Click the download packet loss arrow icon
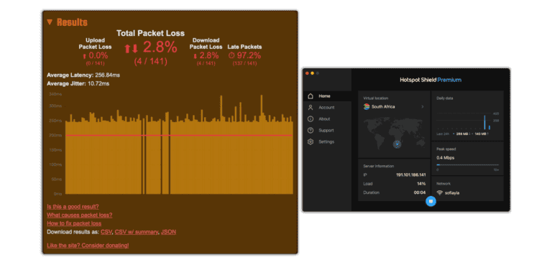 [x=195, y=55]
